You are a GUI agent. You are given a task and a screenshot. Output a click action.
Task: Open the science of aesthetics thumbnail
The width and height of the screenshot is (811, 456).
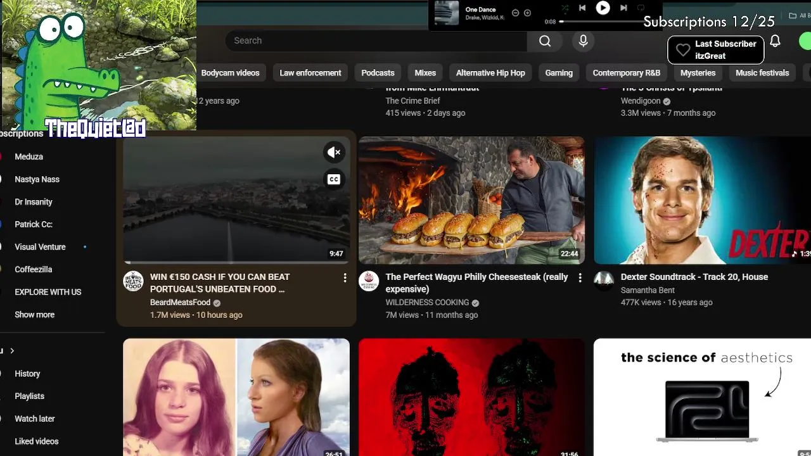(x=702, y=397)
